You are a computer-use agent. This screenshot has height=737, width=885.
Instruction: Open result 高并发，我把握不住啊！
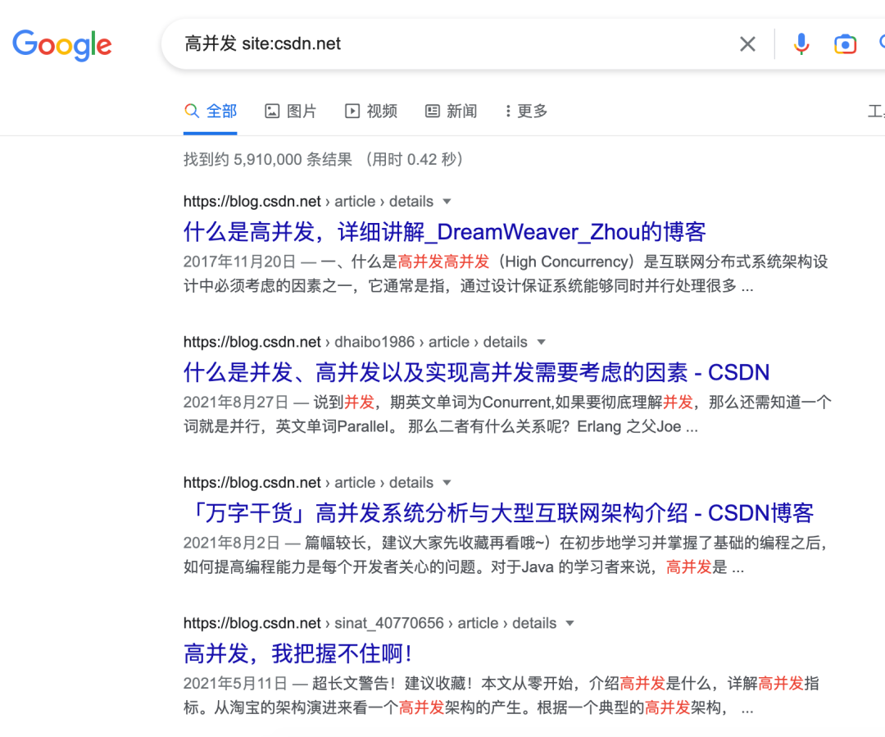[x=299, y=654]
